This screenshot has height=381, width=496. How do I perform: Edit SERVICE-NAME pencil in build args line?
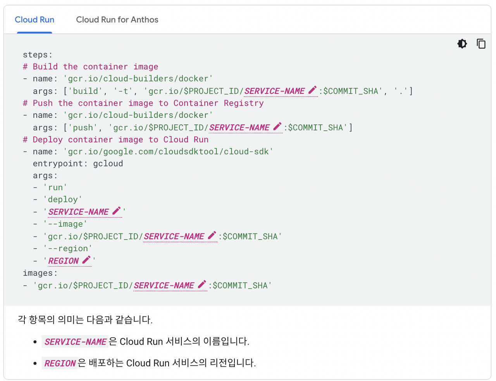(x=313, y=90)
